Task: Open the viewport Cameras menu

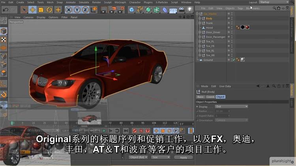Action: click(28, 17)
